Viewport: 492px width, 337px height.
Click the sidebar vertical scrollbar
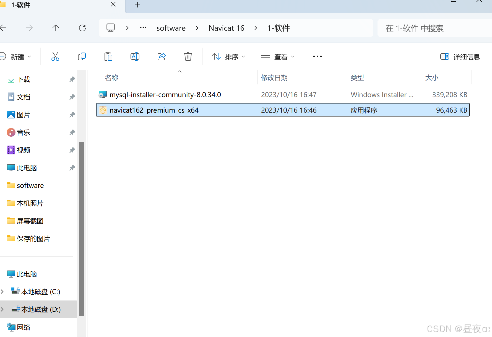coord(82,229)
